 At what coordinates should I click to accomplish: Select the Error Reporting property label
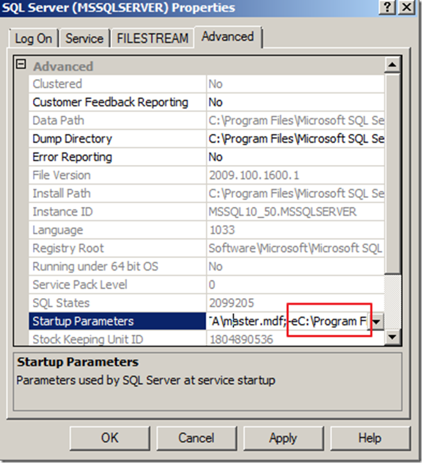click(x=73, y=157)
